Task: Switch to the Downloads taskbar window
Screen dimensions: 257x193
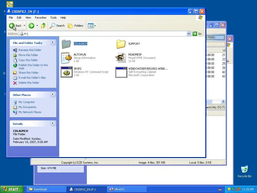Action: 46,189
